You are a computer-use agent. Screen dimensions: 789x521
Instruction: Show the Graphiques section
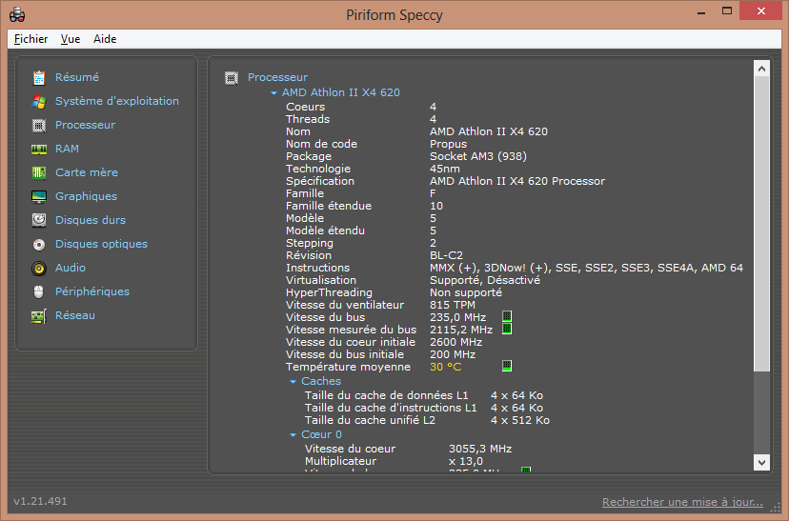point(86,196)
